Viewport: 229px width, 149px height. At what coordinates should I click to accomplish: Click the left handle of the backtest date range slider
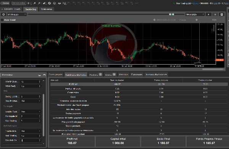(170, 15)
